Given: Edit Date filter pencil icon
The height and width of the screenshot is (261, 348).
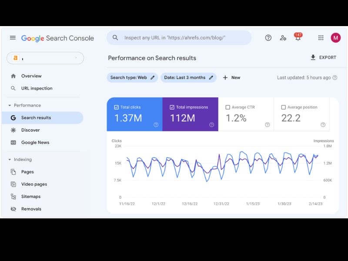Looking at the screenshot, I should tap(211, 77).
